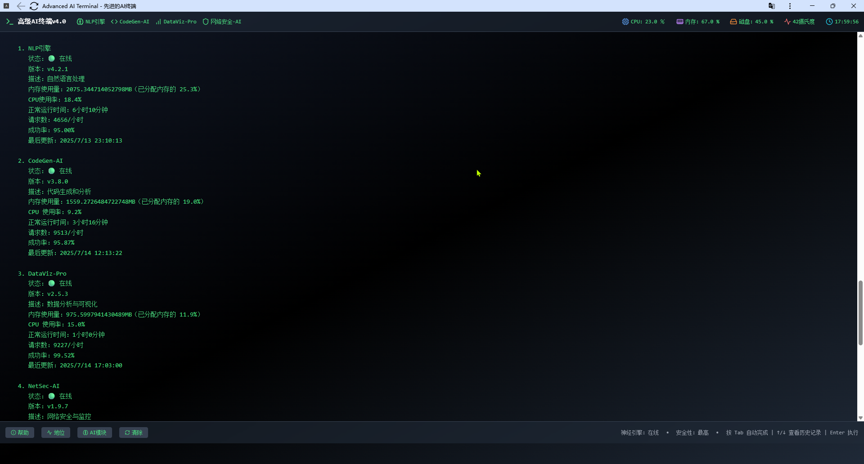The height and width of the screenshot is (464, 864).
Task: Open the browser options three-dot menu
Action: click(790, 6)
